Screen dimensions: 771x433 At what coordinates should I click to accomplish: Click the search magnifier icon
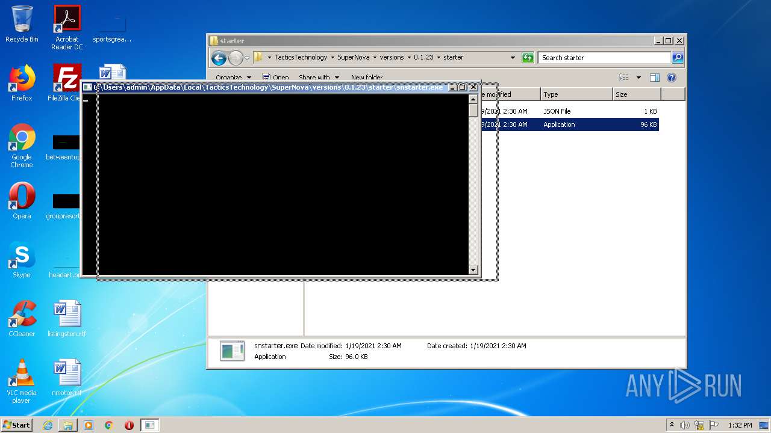(678, 58)
